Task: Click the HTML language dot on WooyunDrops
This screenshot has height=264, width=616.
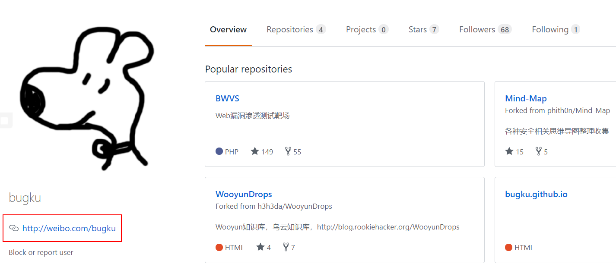Action: pos(219,247)
